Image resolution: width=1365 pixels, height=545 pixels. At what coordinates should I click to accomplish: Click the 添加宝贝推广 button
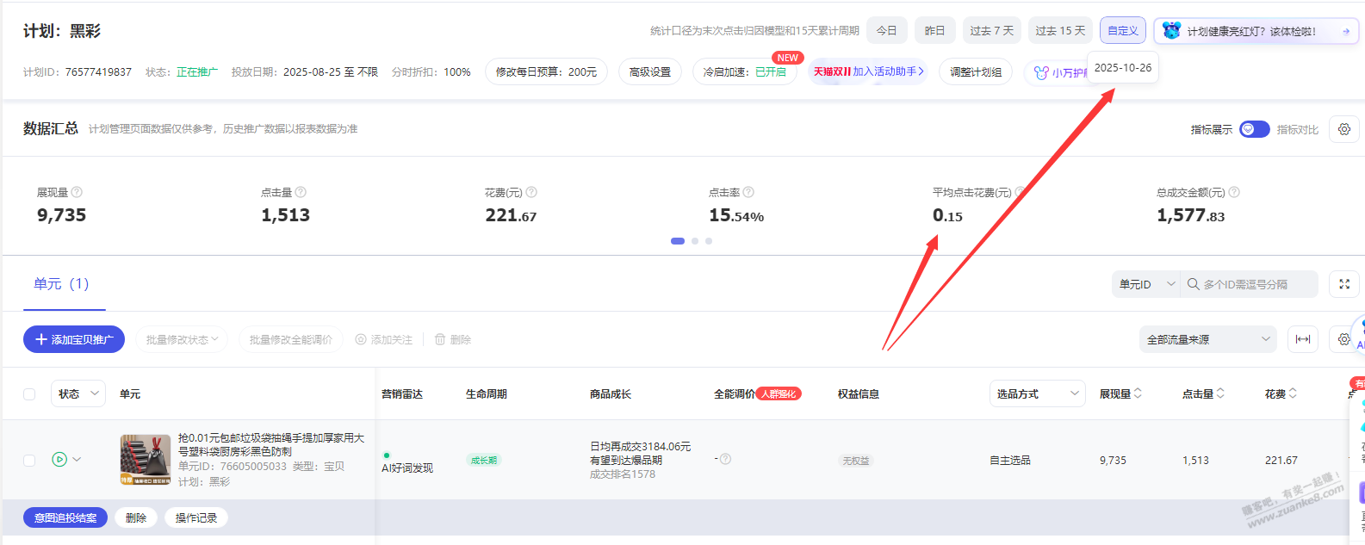click(74, 339)
